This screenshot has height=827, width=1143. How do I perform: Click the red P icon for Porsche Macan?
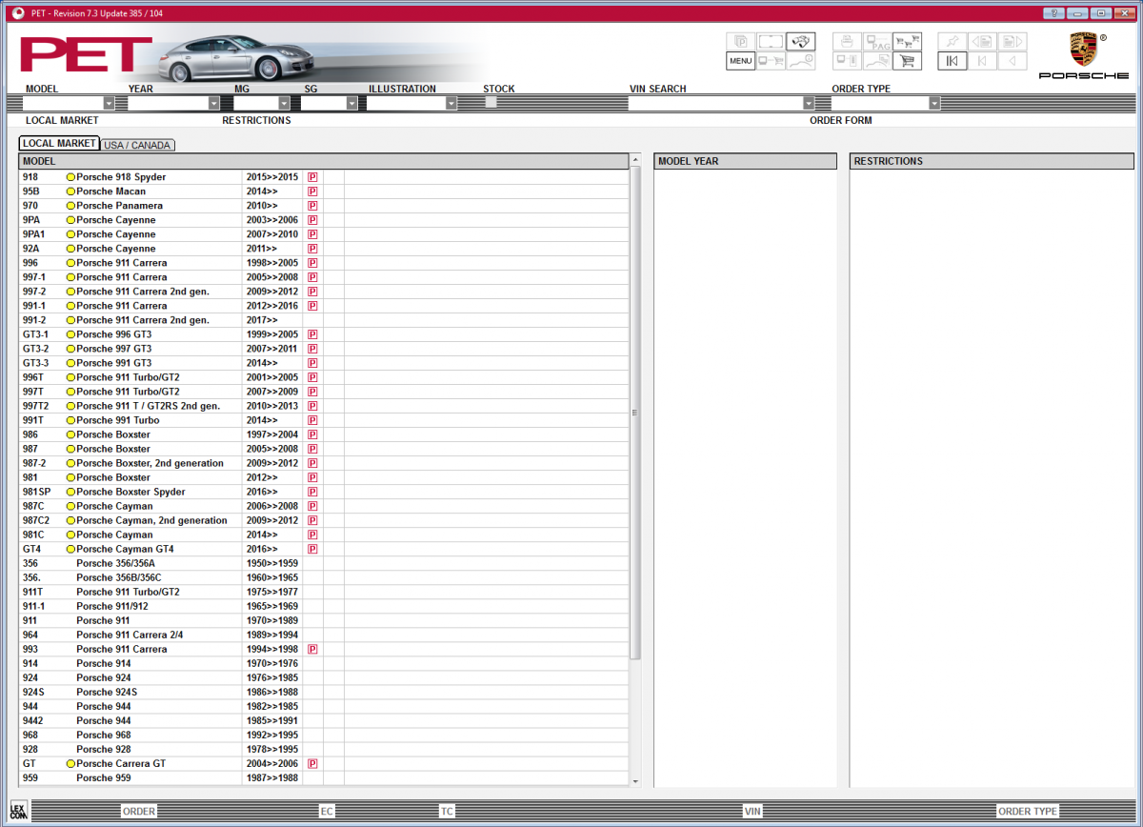(311, 192)
